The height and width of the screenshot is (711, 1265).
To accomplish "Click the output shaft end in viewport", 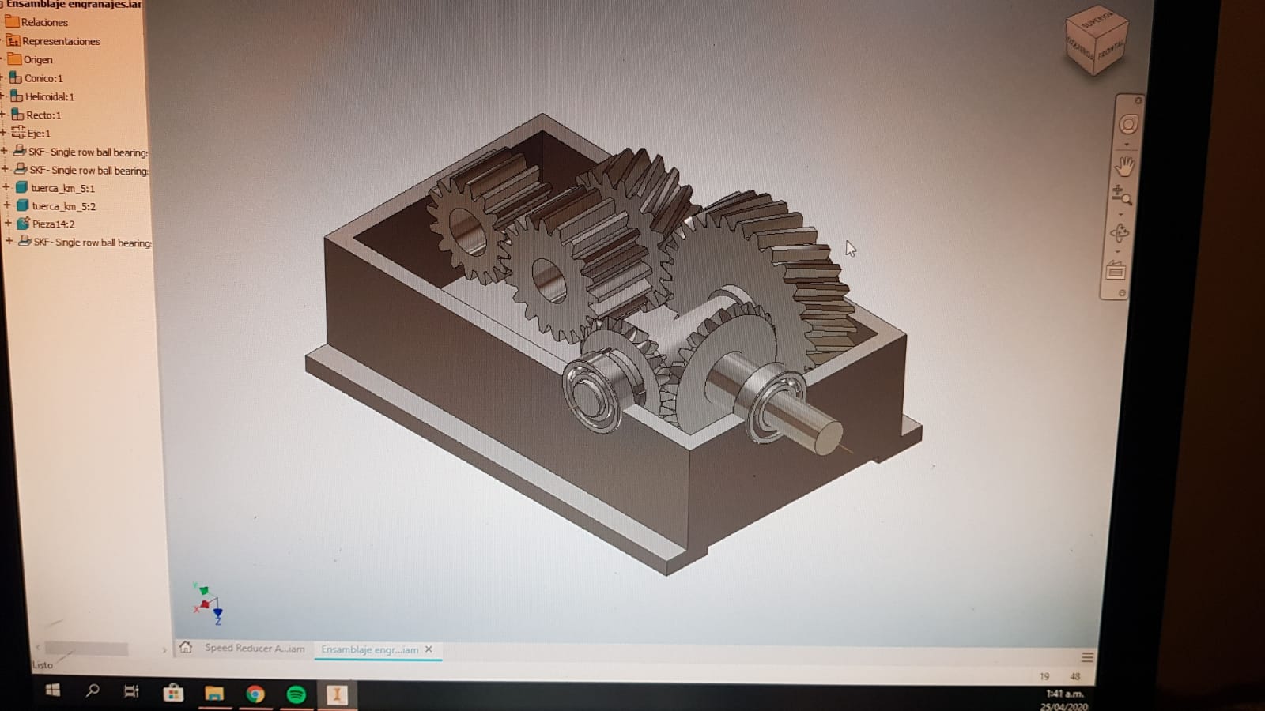I will point(827,438).
